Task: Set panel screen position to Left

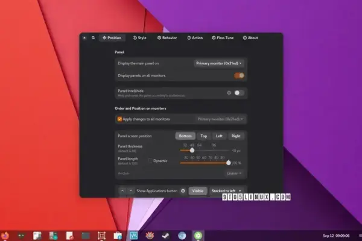Action: pos(219,136)
